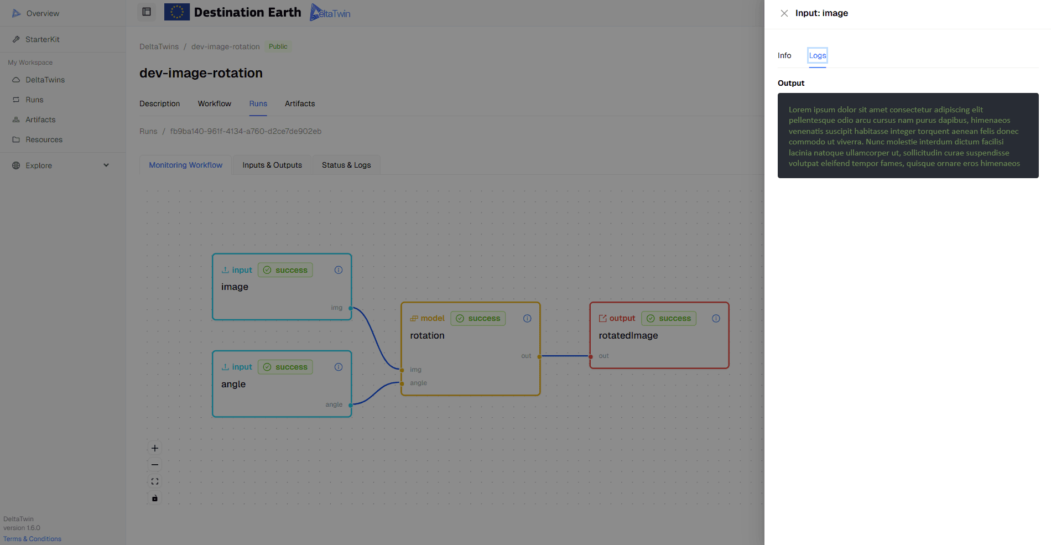Select the Logs tab
Screen dimensions: 1051x545
pos(817,55)
